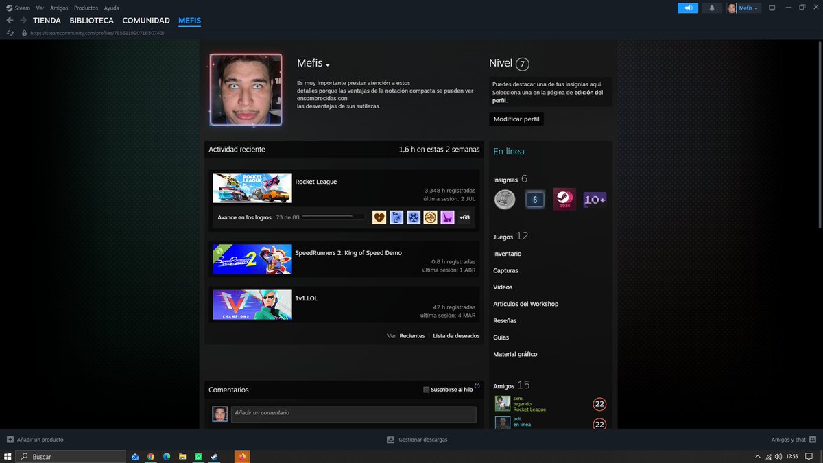823x463 pixels.
Task: Open the Amigos y chat icon
Action: click(x=812, y=440)
